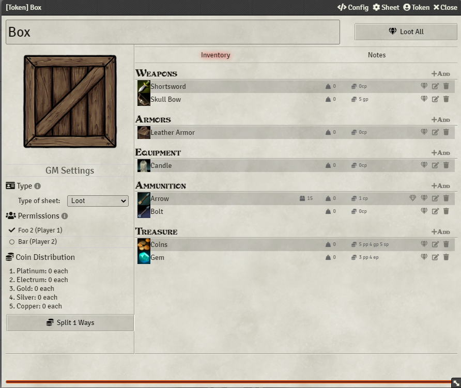Add a new item under Treasure

(x=440, y=232)
